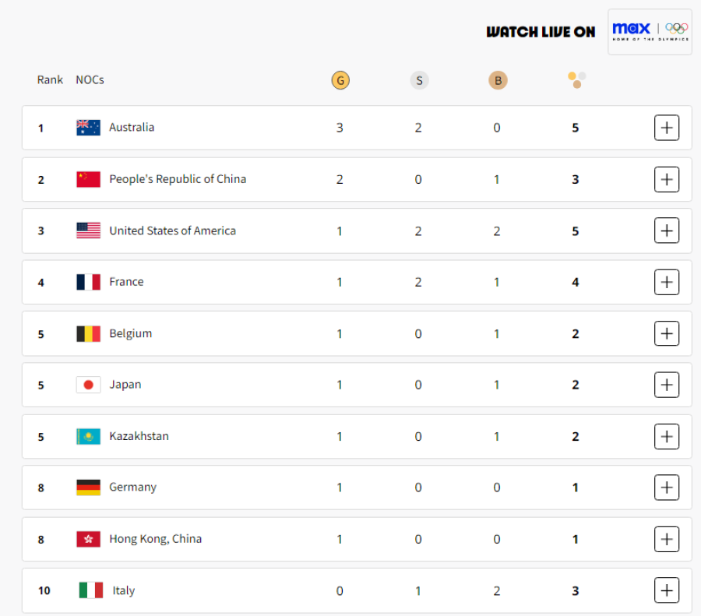701x616 pixels.
Task: Click the Bronze medal column icon
Action: point(498,80)
